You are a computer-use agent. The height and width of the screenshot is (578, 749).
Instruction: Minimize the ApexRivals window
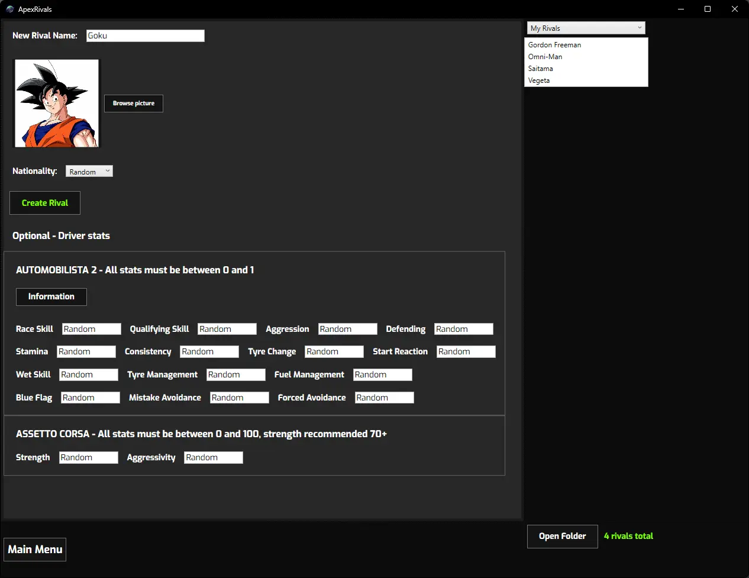[x=681, y=9]
